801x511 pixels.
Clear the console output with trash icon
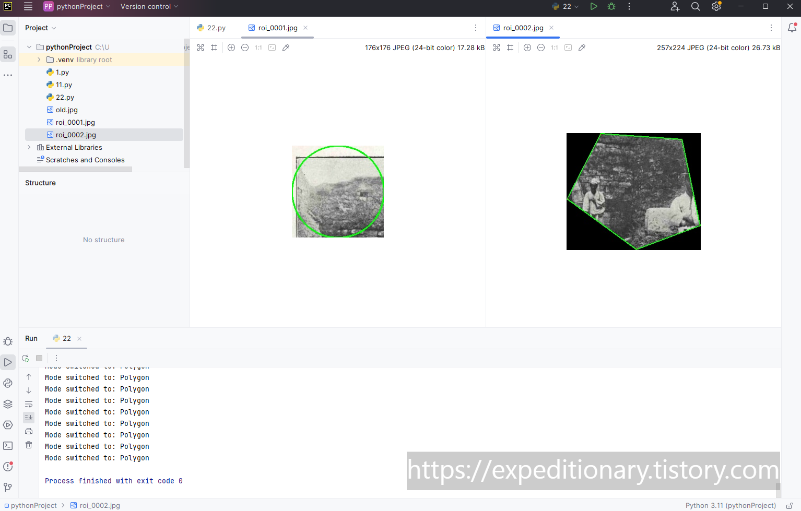29,445
